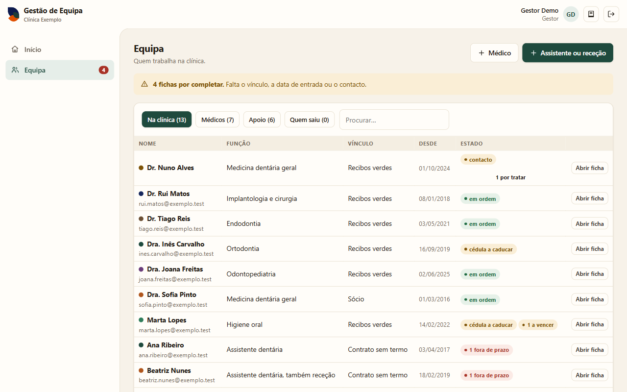
Task: Click the people icon beside Equipa
Action: (x=15, y=70)
